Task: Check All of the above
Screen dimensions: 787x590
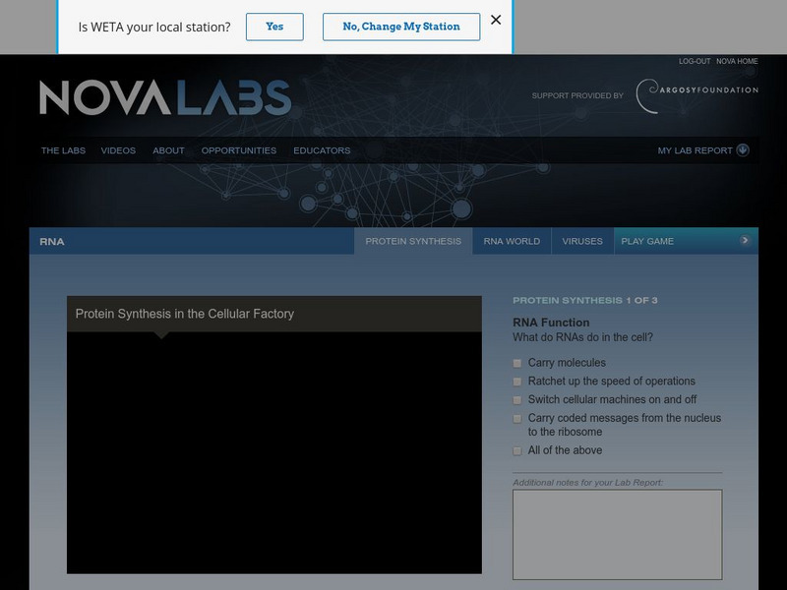Action: pos(517,451)
